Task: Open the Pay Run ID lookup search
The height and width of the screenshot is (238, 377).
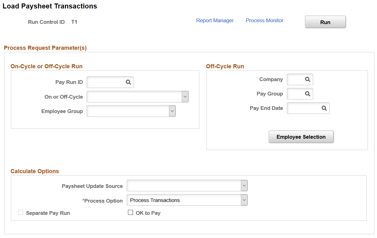Action: (128, 82)
